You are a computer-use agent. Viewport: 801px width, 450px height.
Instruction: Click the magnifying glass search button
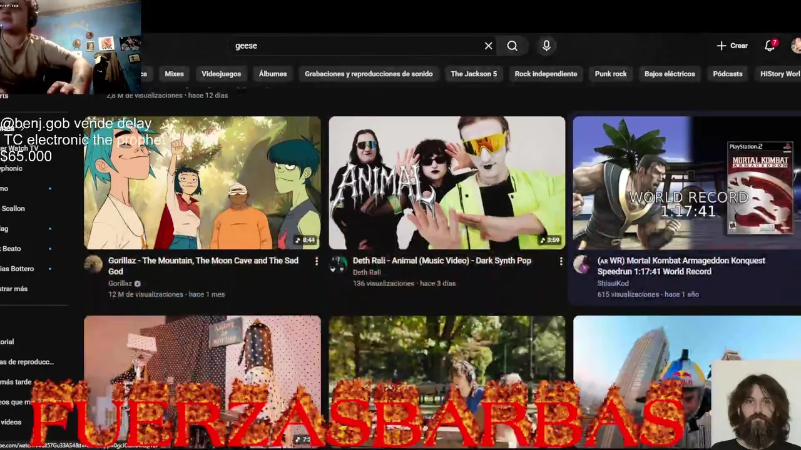coord(513,46)
